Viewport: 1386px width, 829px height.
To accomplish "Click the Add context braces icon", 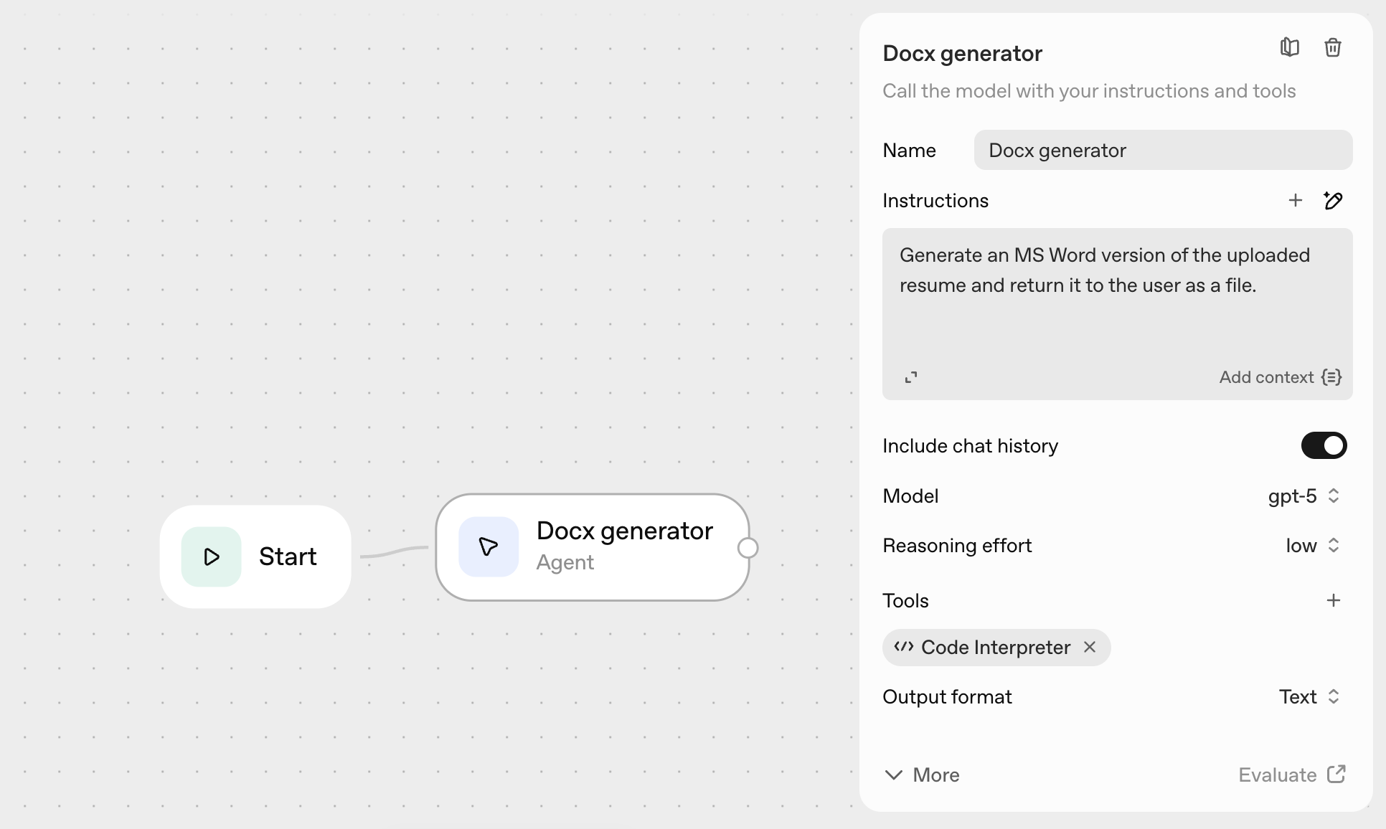I will click(1331, 377).
